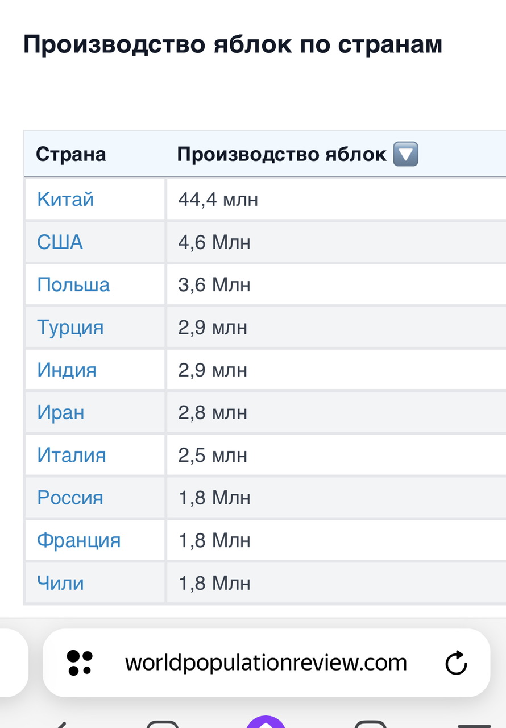506x728 pixels.
Task: Go to the Россия link
Action: click(x=70, y=498)
